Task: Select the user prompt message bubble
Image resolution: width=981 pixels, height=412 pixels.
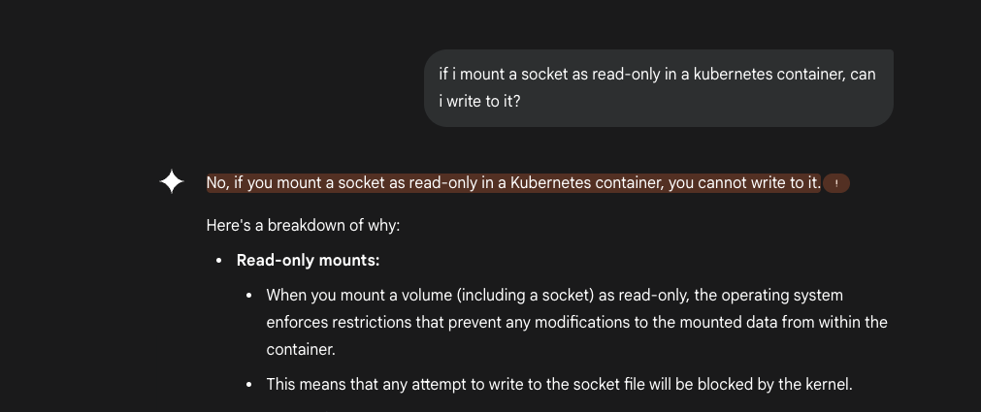Action: click(658, 88)
